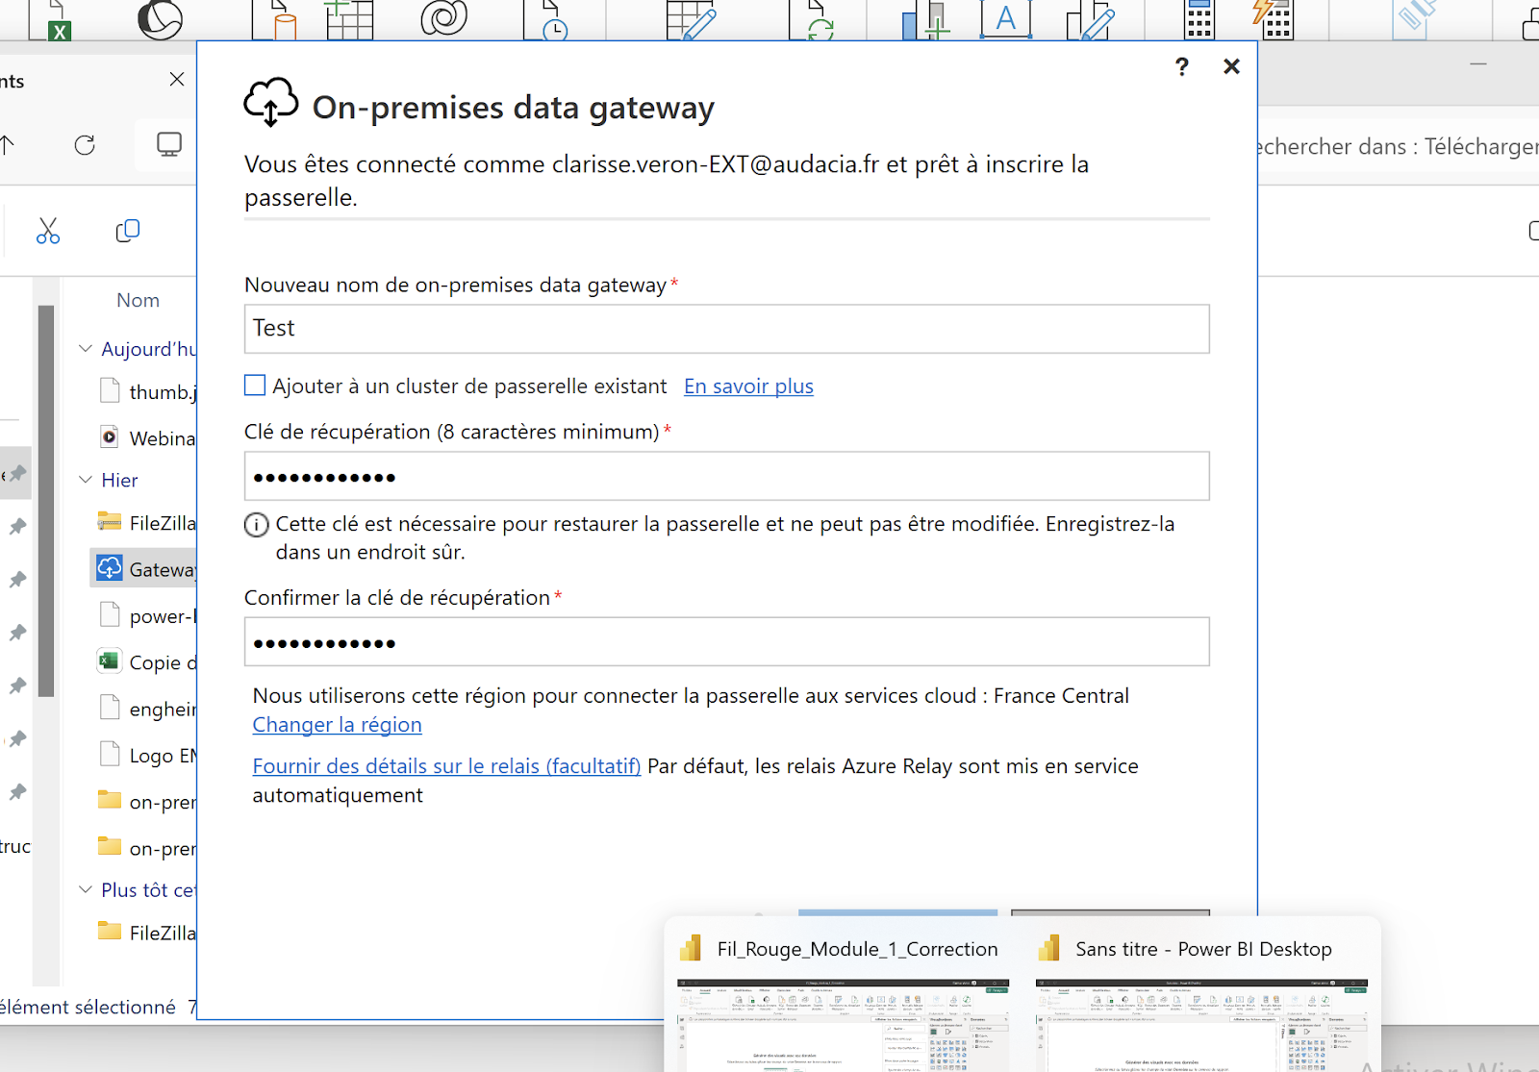Click the help question mark in the gateway dialog

coord(1182,66)
